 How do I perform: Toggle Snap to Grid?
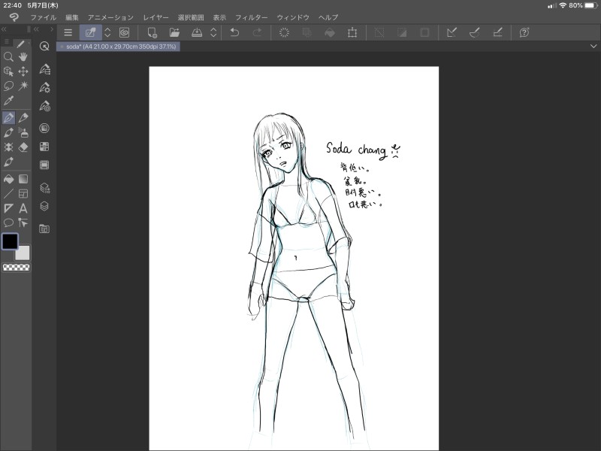coord(497,32)
